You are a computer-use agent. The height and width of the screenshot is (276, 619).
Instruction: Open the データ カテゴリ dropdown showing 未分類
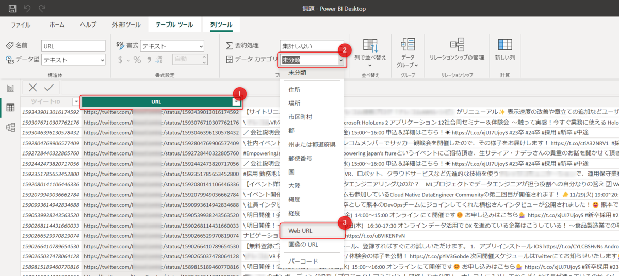[x=312, y=60]
